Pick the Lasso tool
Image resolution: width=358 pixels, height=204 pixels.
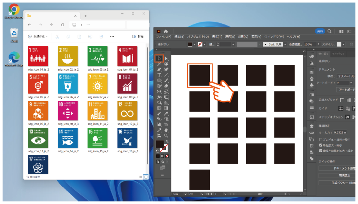coord(166,64)
